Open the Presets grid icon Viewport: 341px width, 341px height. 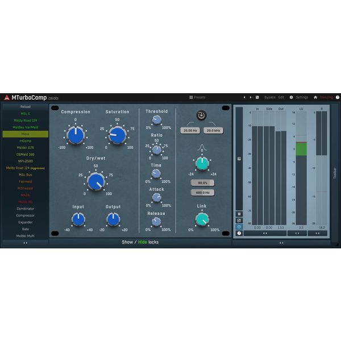(191, 97)
